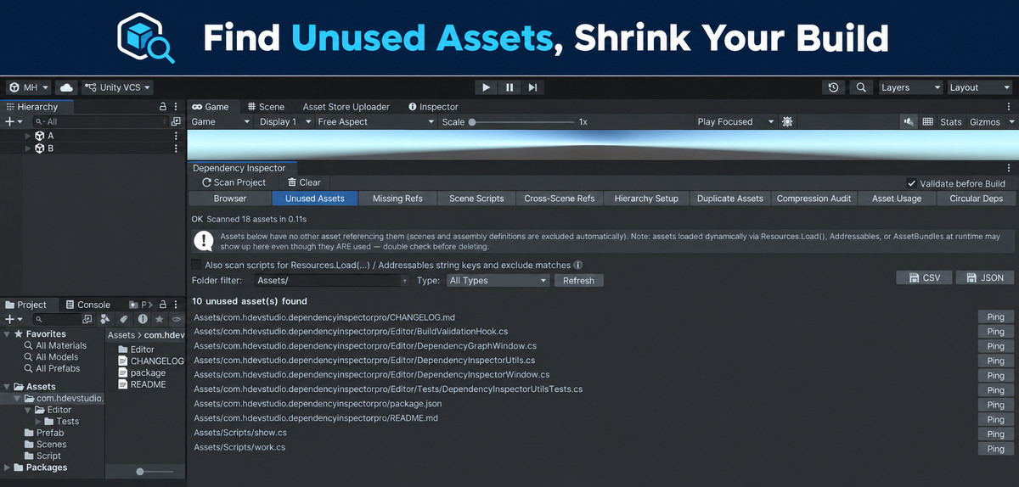Open the Dependency Inspector kebab menu
The width and height of the screenshot is (1019, 487).
(x=1009, y=168)
